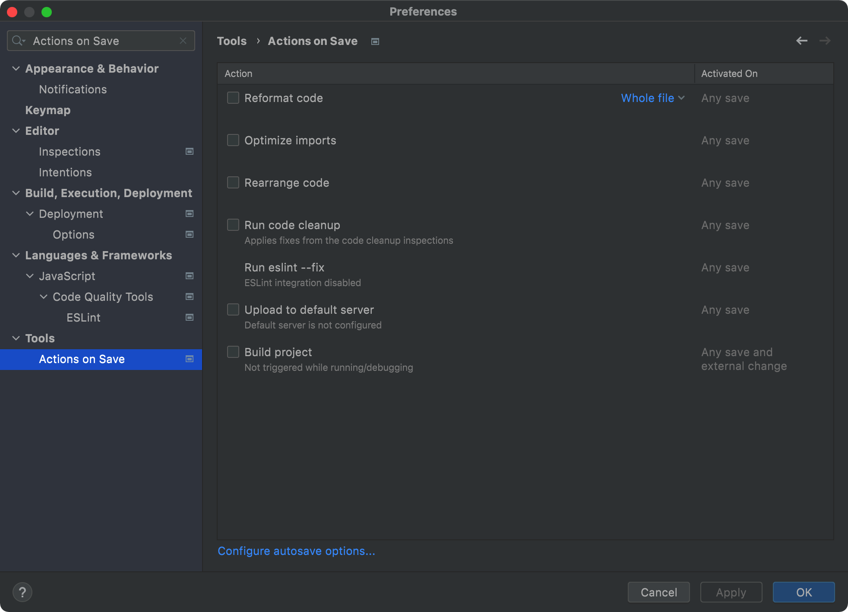Image resolution: width=848 pixels, height=612 pixels.
Task: Click project icon beside ESLint row
Action: point(189,317)
